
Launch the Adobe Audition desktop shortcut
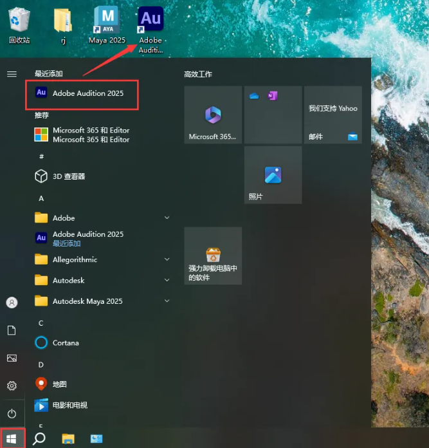[151, 30]
